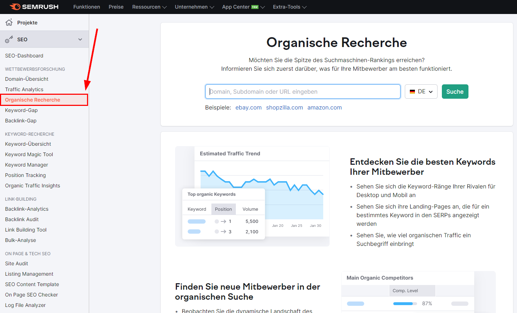Open Backlink Audit
The image size is (517, 313).
tap(22, 219)
